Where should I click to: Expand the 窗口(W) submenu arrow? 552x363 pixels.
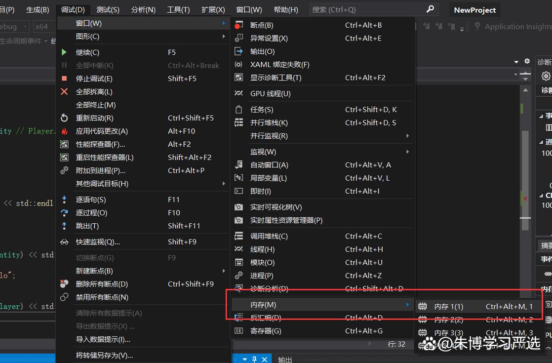224,23
